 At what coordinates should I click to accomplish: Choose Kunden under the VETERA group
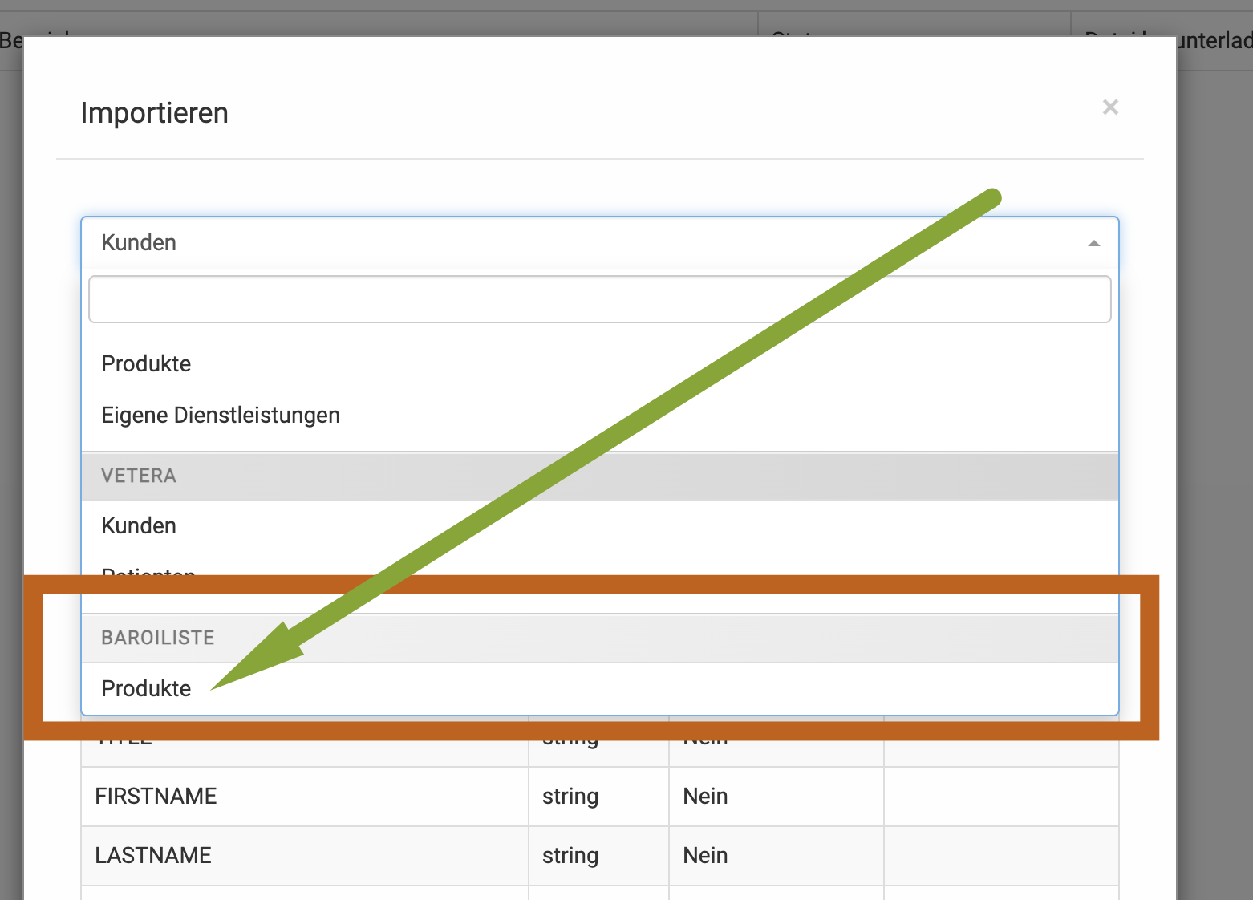[x=139, y=525]
